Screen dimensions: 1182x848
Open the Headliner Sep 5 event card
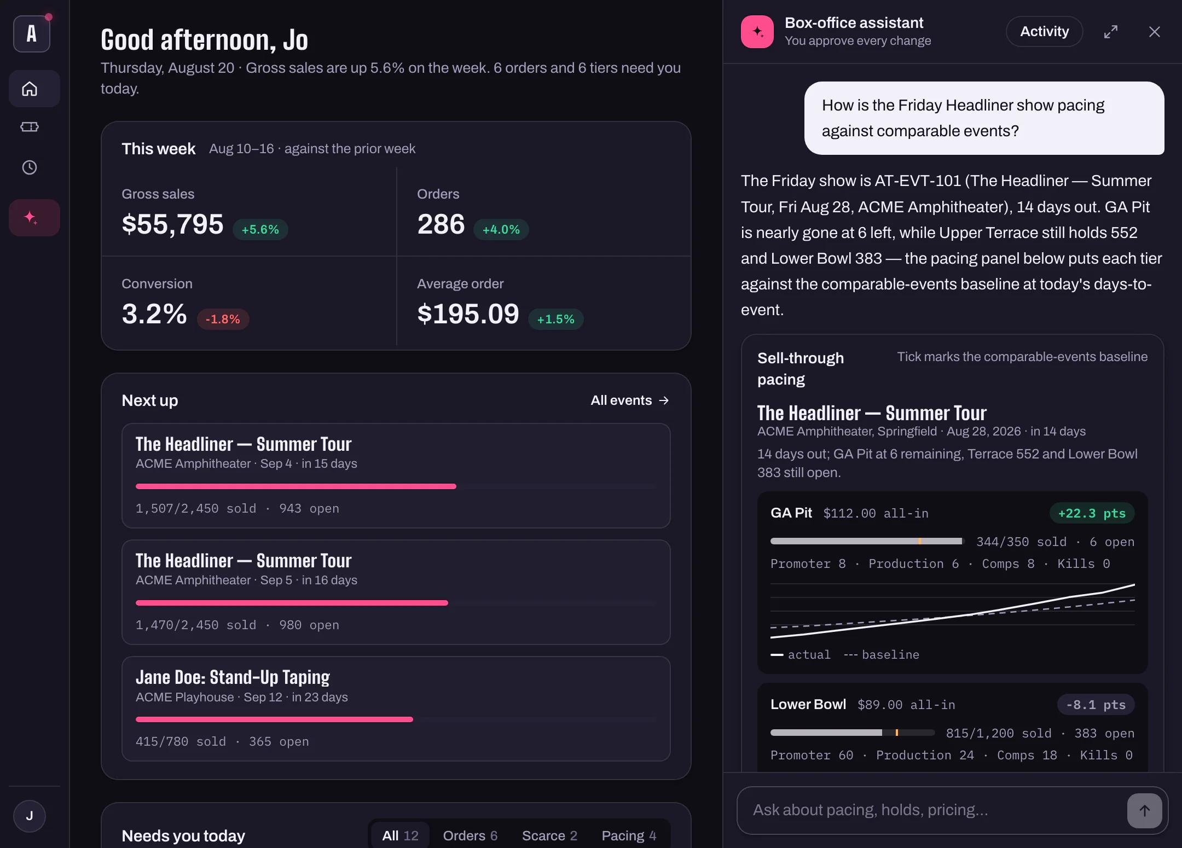(x=396, y=592)
